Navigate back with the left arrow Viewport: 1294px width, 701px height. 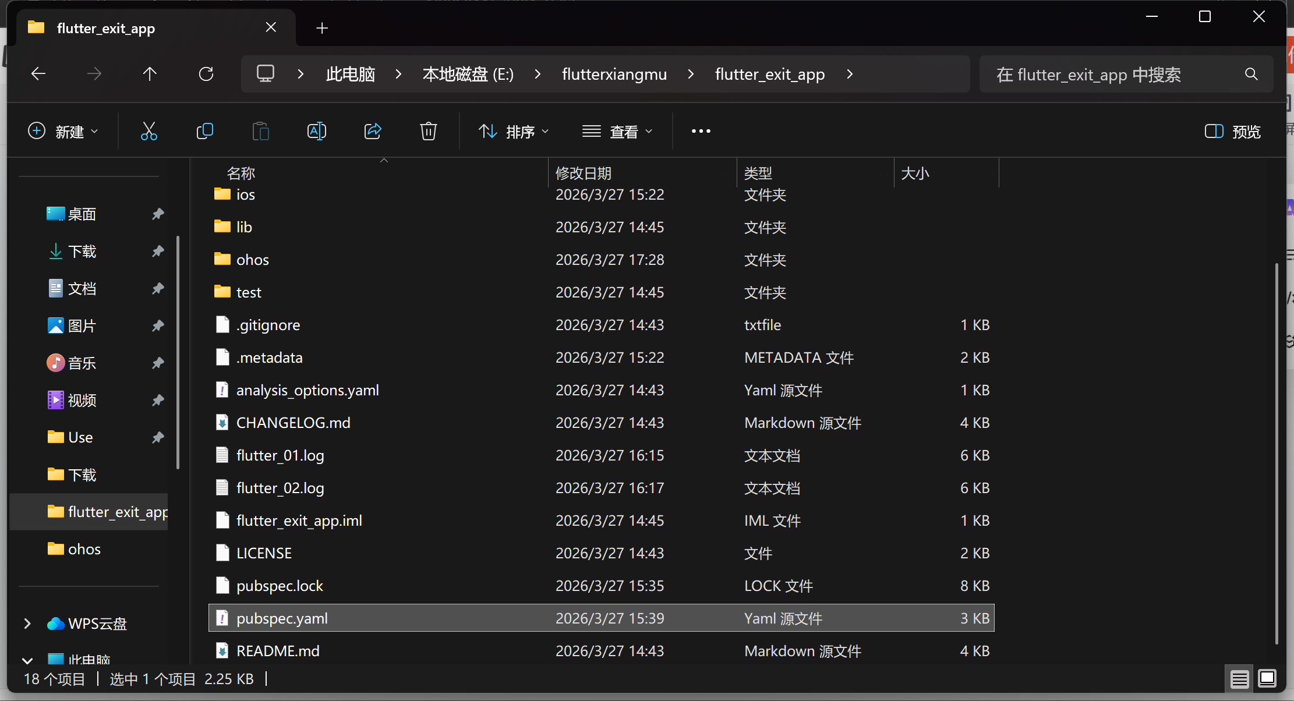point(38,74)
